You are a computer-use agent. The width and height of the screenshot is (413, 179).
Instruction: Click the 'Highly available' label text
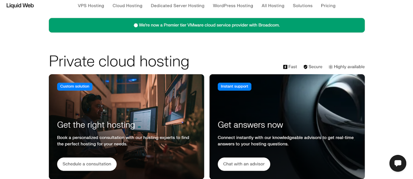(349, 67)
